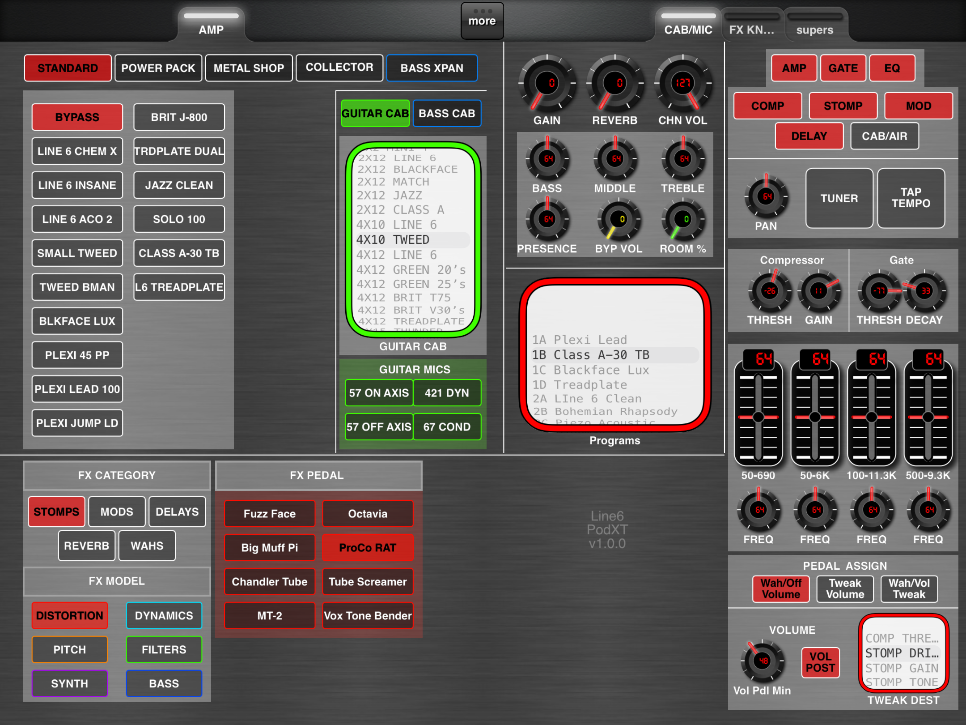
Task: Click the BASS tone knob
Action: 547,159
